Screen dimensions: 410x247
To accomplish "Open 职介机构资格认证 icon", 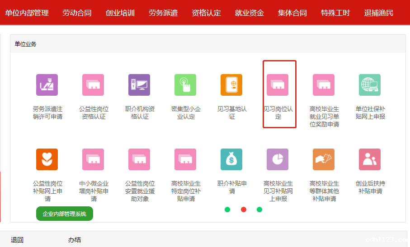I will click(139, 85).
